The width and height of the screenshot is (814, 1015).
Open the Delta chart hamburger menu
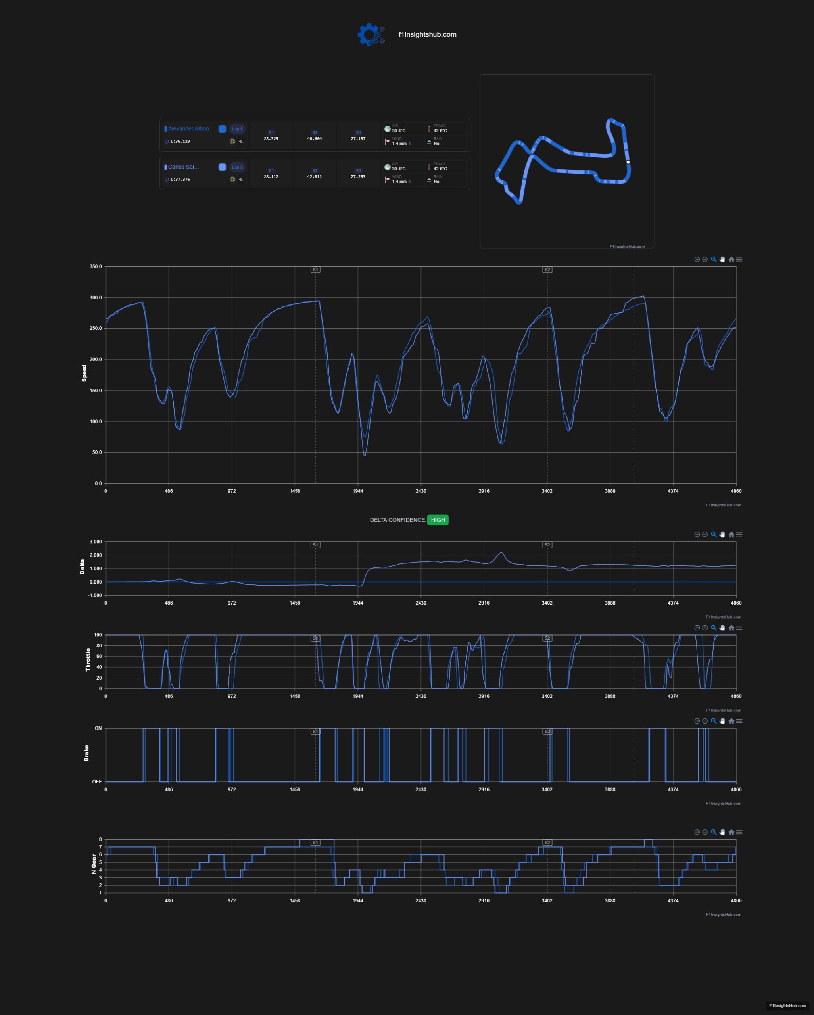[739, 534]
